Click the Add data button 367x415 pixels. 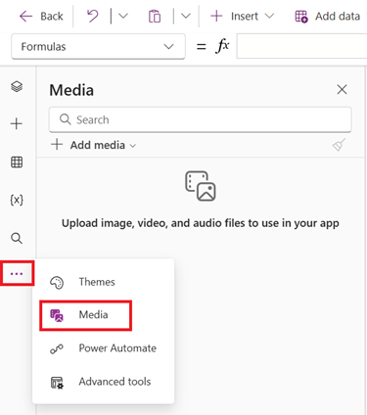click(x=328, y=17)
